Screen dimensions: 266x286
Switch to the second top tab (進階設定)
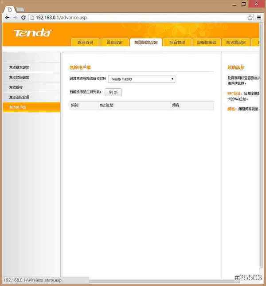[114, 42]
